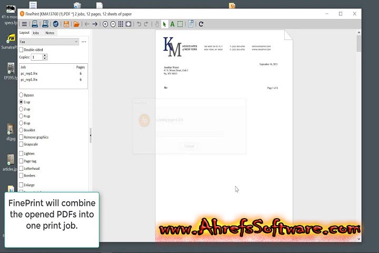
Task: Click the page notes document icon
Action: [x=191, y=24]
